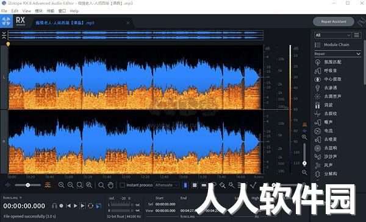Open the module list view options menu
The image size is (366, 222).
[357, 35]
